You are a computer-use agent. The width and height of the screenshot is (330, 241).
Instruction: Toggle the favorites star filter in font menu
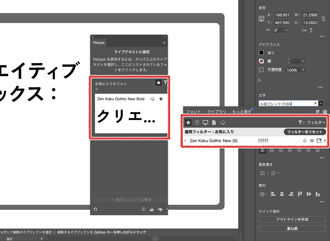(x=188, y=122)
